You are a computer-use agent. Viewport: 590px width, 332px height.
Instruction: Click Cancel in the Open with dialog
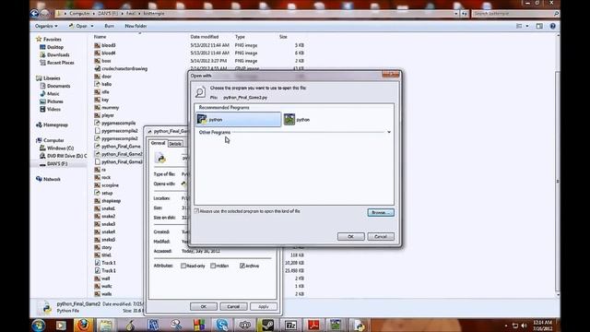point(381,236)
